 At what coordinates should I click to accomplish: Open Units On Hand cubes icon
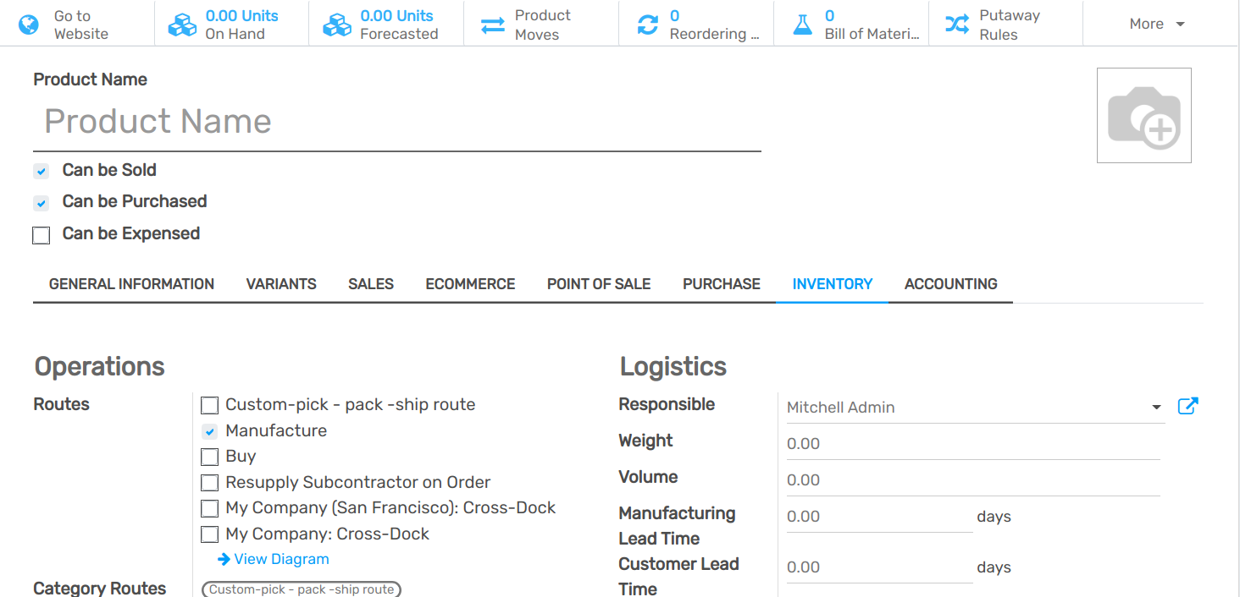click(x=182, y=25)
